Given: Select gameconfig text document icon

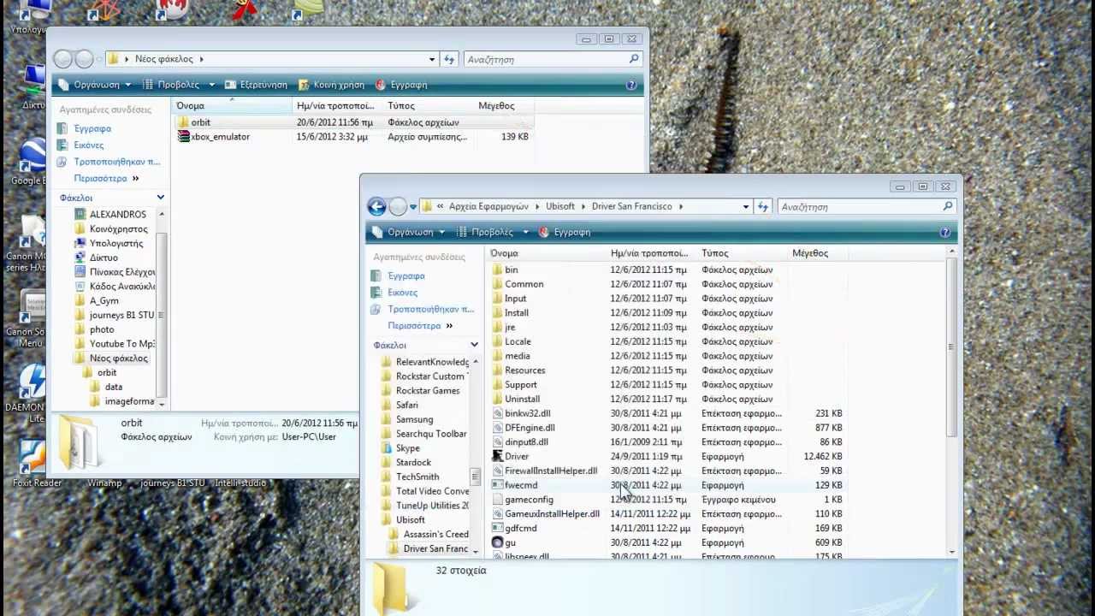Looking at the screenshot, I should tap(498, 500).
